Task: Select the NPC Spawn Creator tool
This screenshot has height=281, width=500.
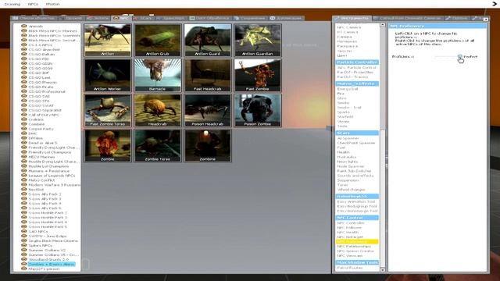Action: pos(355,251)
